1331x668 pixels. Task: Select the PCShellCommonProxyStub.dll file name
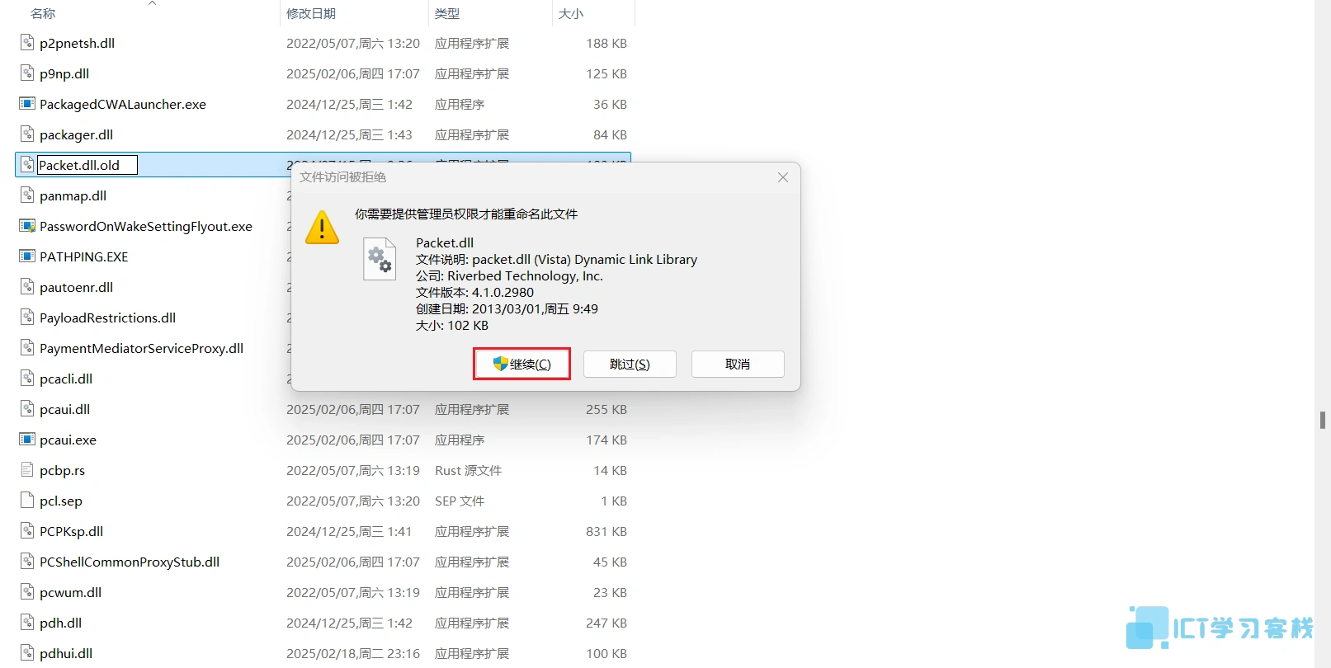pos(130,562)
